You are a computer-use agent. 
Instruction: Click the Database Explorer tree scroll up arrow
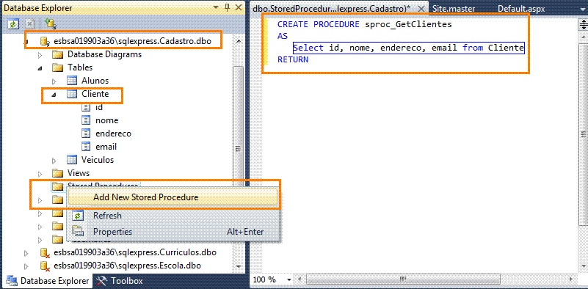(239, 40)
